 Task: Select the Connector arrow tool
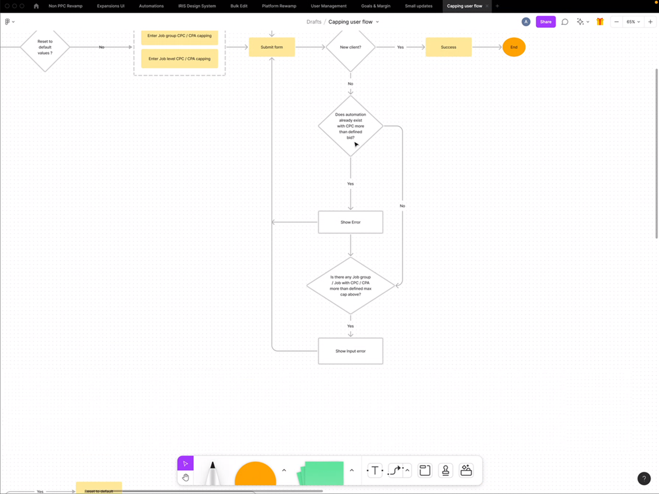click(394, 470)
